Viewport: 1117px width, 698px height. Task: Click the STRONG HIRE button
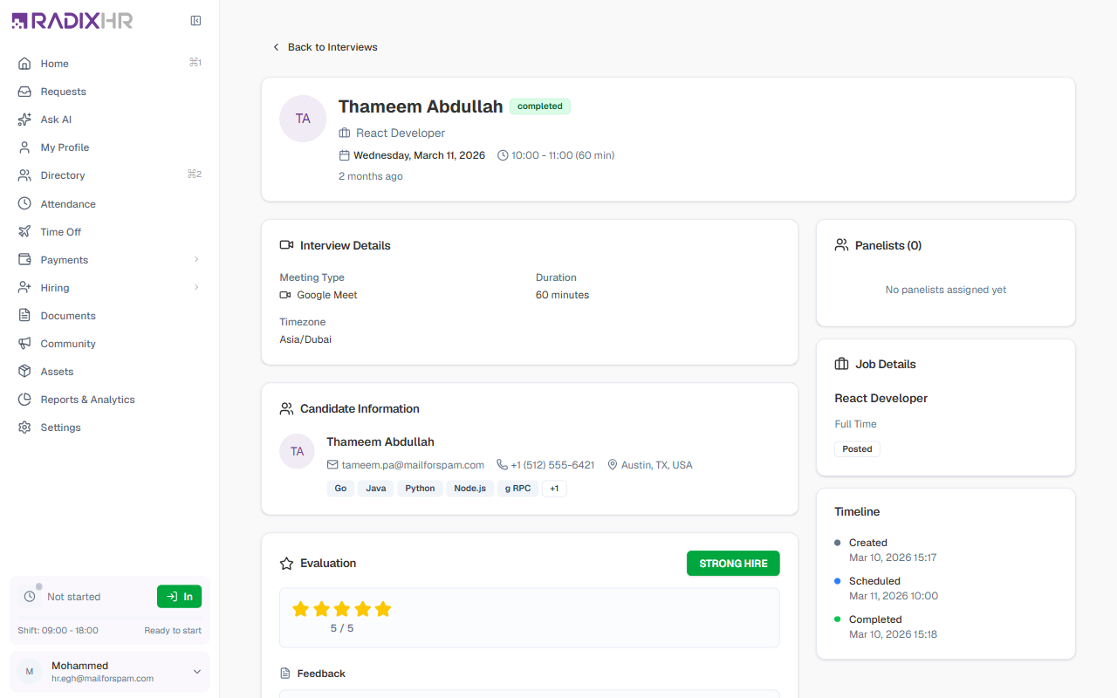point(733,564)
